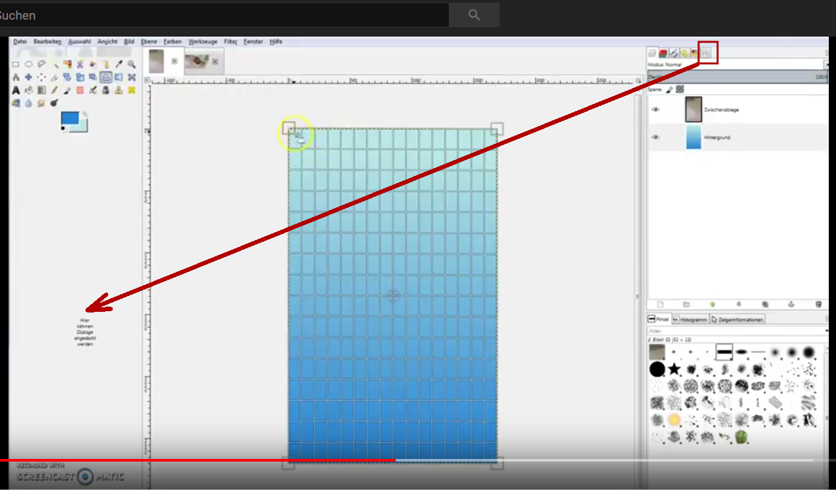Select the Scissors Select tool
The height and width of the screenshot is (491, 836).
click(80, 64)
